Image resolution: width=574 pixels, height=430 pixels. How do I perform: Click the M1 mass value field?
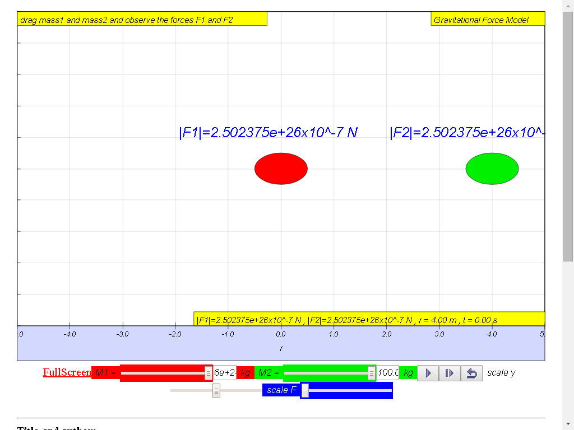tap(224, 373)
